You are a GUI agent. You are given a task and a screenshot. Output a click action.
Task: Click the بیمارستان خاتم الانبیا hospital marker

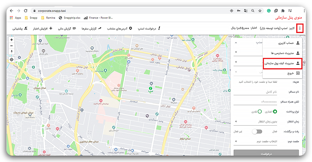coord(101,101)
